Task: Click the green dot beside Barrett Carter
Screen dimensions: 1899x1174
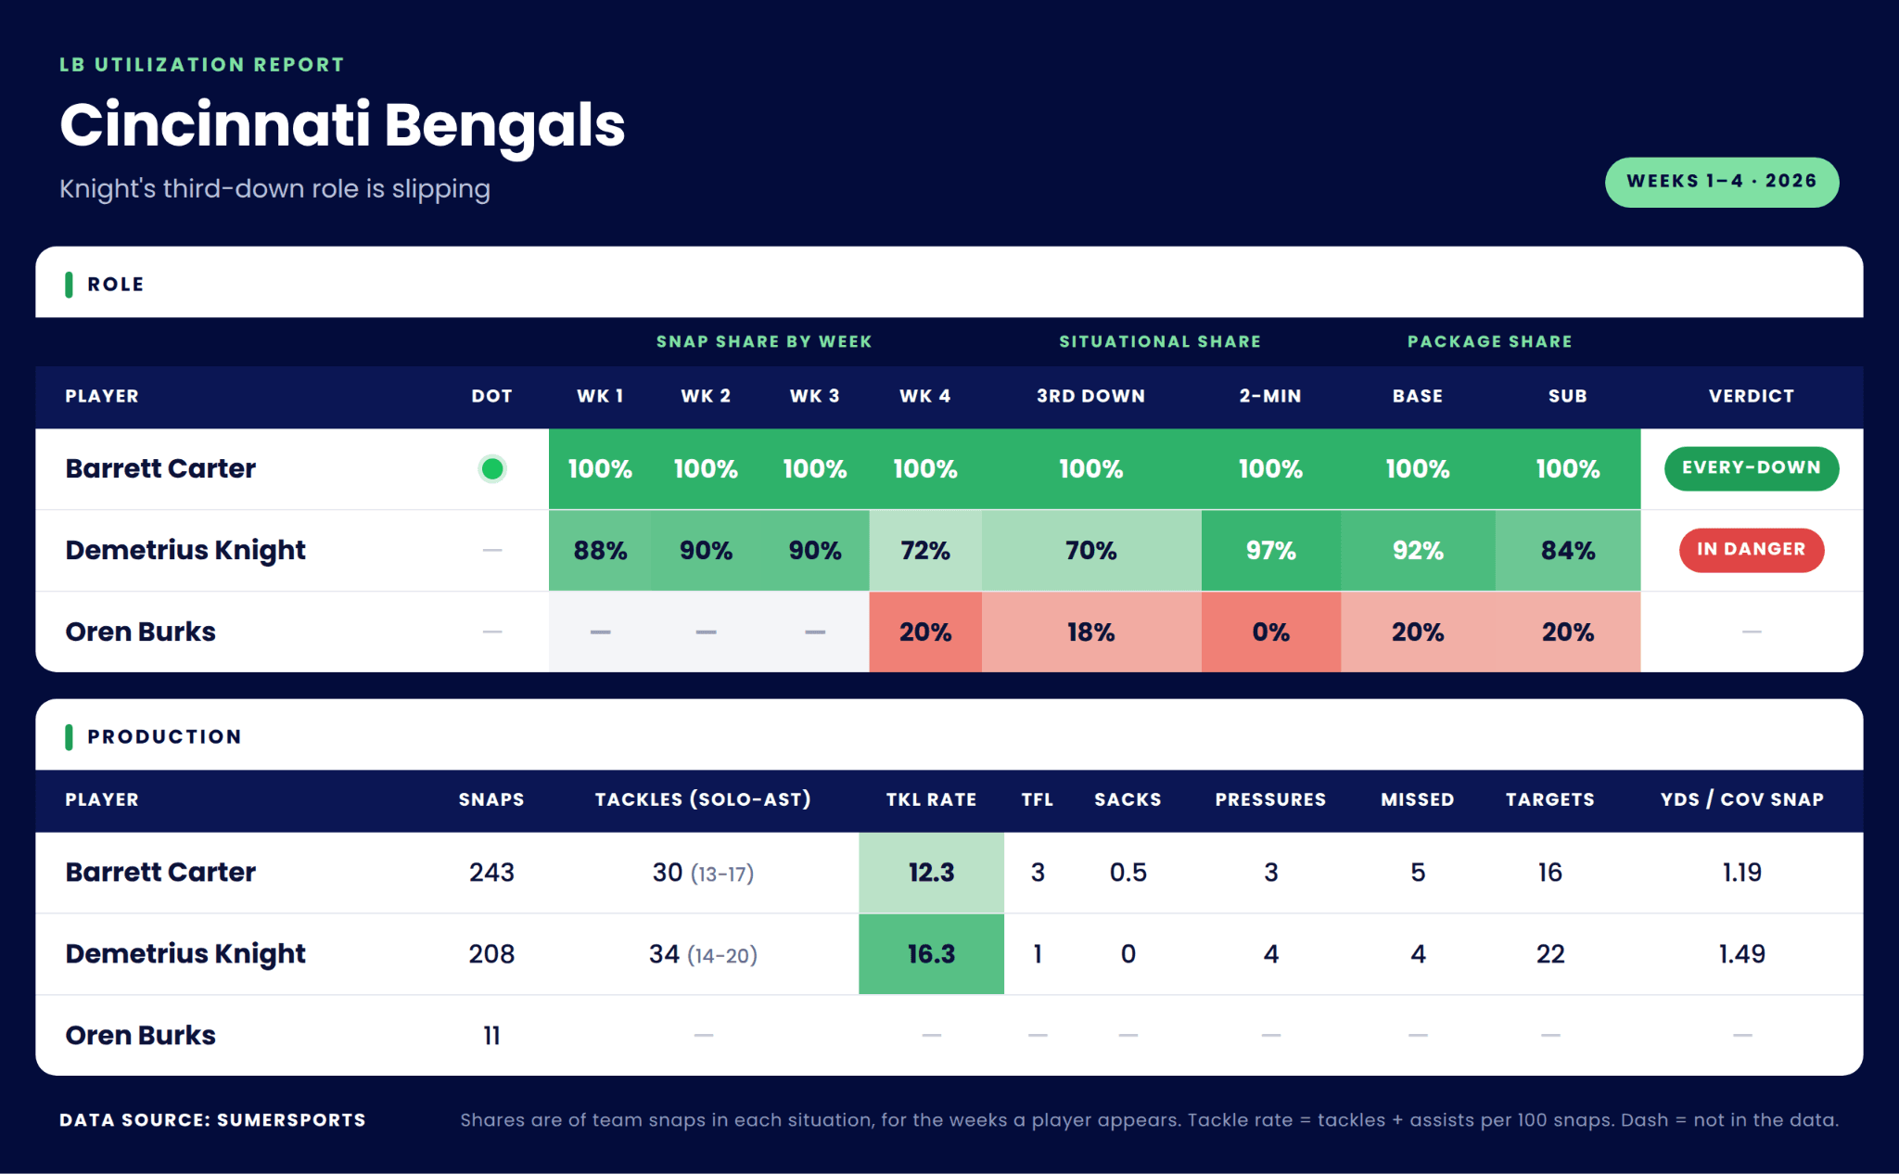Action: [492, 469]
